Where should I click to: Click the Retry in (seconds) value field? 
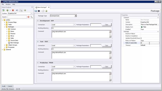click(150, 43)
